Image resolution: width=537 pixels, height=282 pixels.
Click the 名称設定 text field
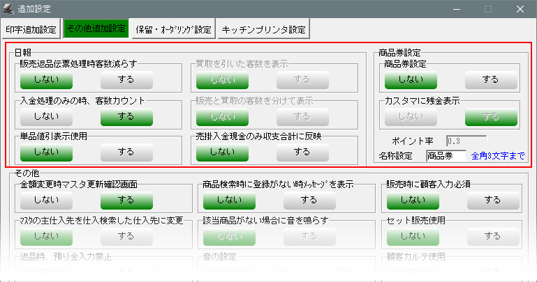point(446,156)
